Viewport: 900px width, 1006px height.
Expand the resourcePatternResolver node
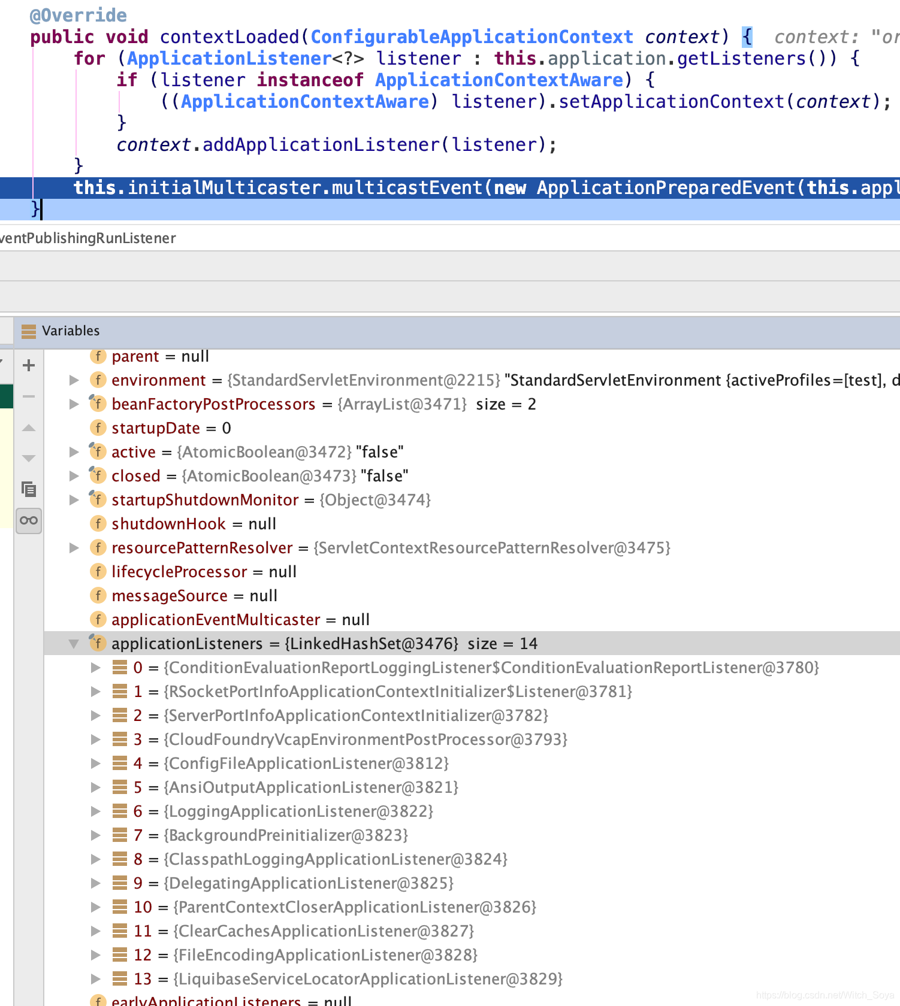coord(74,548)
